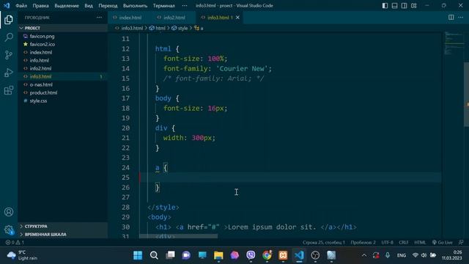Image resolution: width=469 pixels, height=264 pixels.
Task: Open Viber from the taskbar
Action: point(251,255)
